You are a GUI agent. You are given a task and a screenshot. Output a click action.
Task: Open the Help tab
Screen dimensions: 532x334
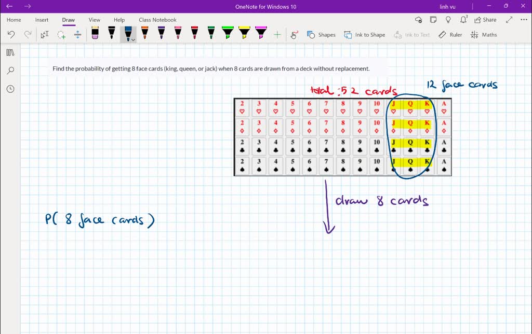pyautogui.click(x=119, y=20)
